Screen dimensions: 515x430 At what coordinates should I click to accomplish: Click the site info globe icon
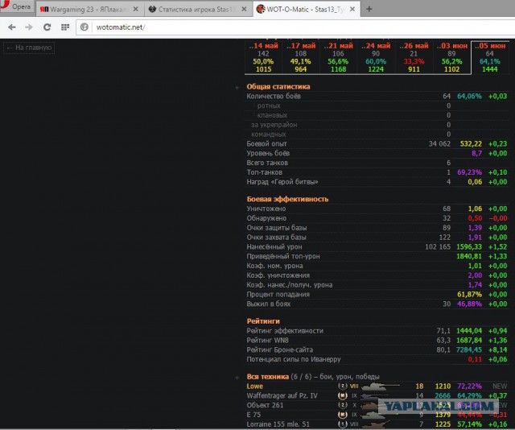(x=84, y=27)
